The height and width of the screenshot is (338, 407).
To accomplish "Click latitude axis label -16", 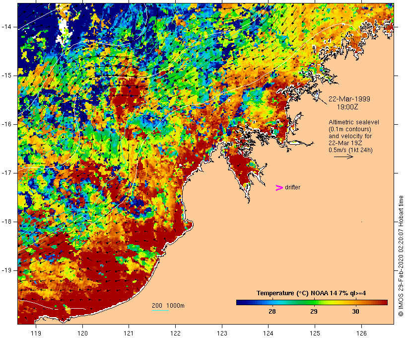I will coord(6,124).
